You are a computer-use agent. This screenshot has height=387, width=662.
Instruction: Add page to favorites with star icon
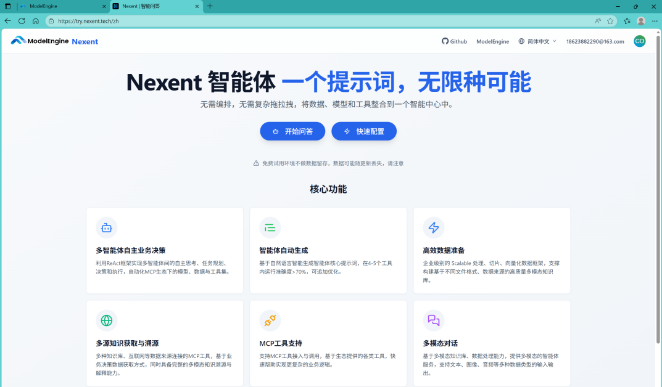pos(610,21)
